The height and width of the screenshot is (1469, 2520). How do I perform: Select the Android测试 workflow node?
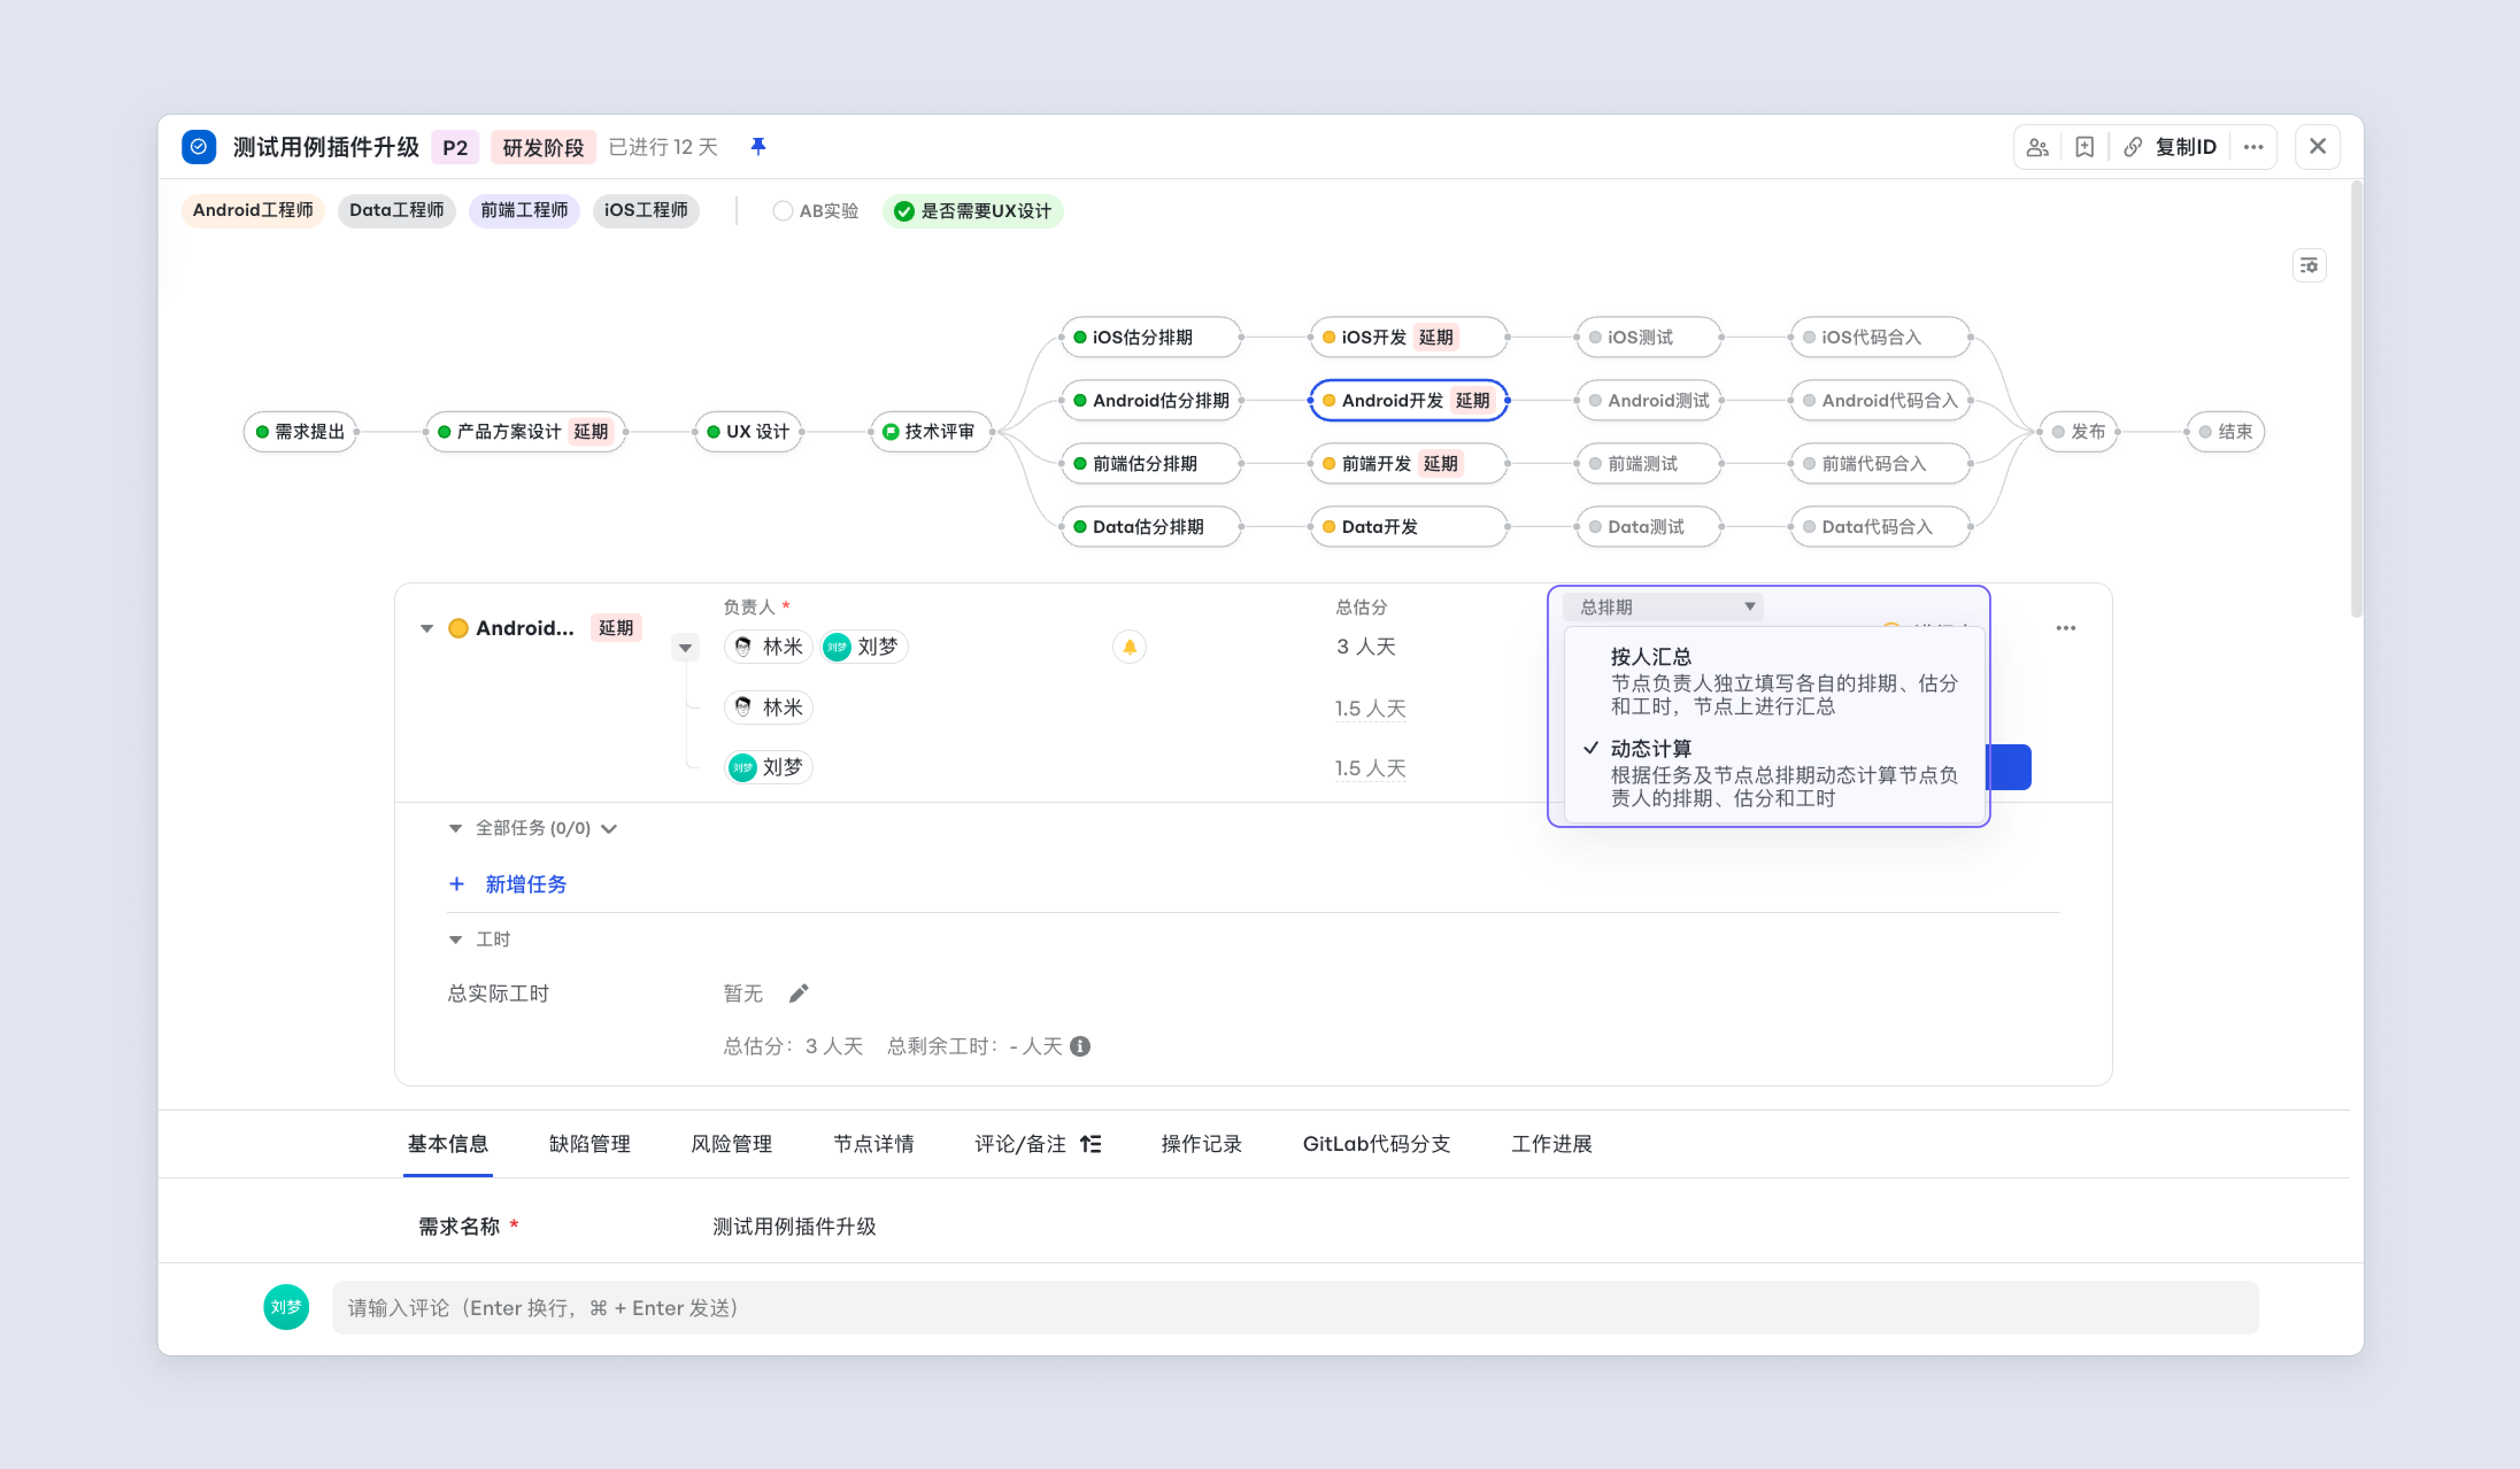pyautogui.click(x=1649, y=401)
